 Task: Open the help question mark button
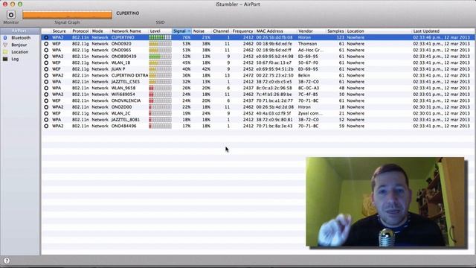pyautogui.click(x=7, y=261)
